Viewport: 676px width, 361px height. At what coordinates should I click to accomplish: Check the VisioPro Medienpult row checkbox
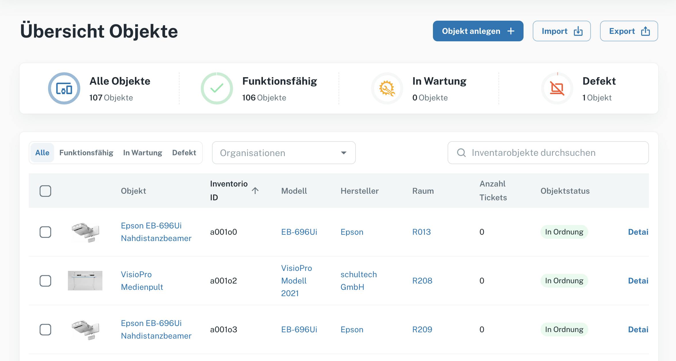tap(46, 281)
